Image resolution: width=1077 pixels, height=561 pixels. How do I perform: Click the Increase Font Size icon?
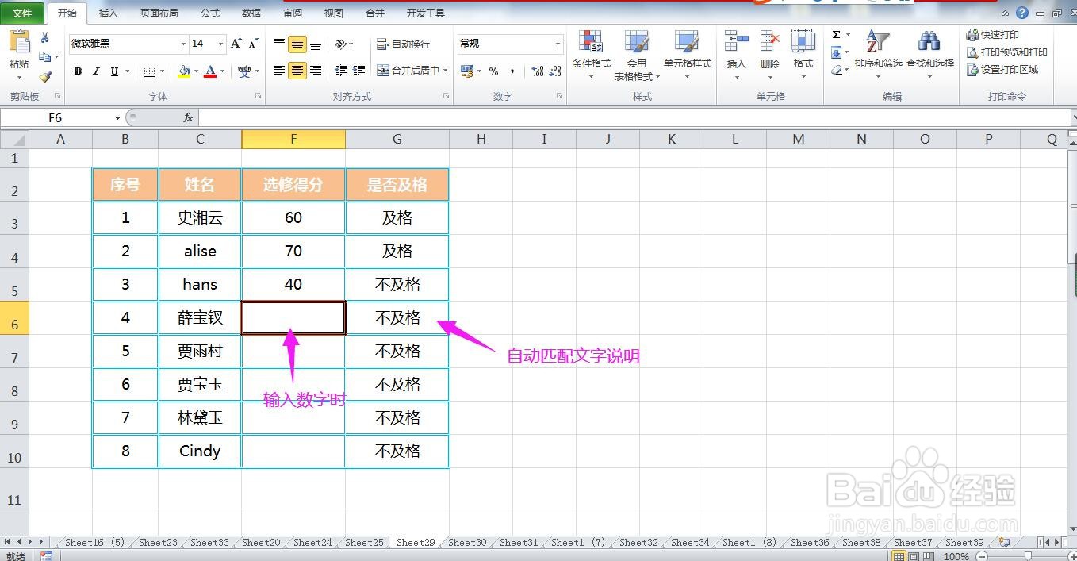(x=236, y=44)
